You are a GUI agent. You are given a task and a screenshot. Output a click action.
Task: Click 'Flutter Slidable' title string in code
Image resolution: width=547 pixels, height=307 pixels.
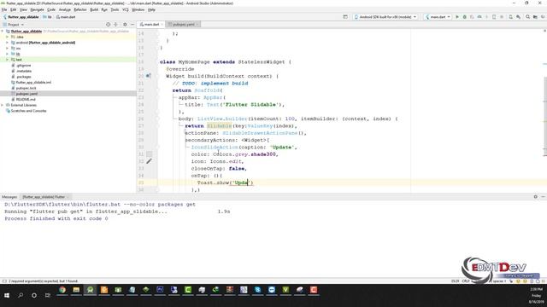(x=250, y=104)
